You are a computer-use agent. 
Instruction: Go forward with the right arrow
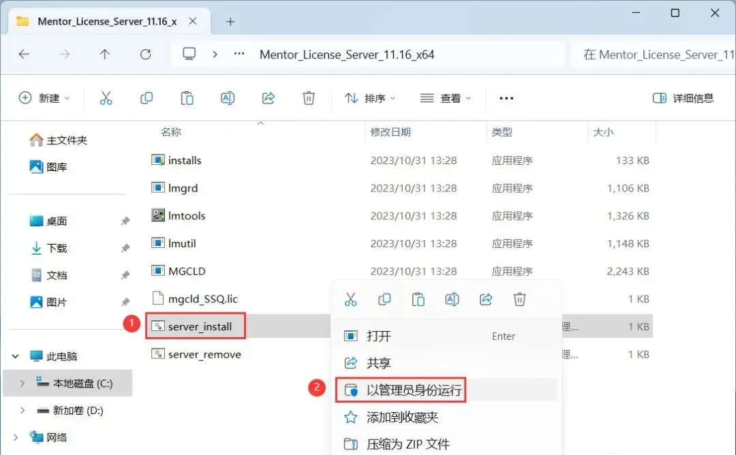pyautogui.click(x=64, y=54)
